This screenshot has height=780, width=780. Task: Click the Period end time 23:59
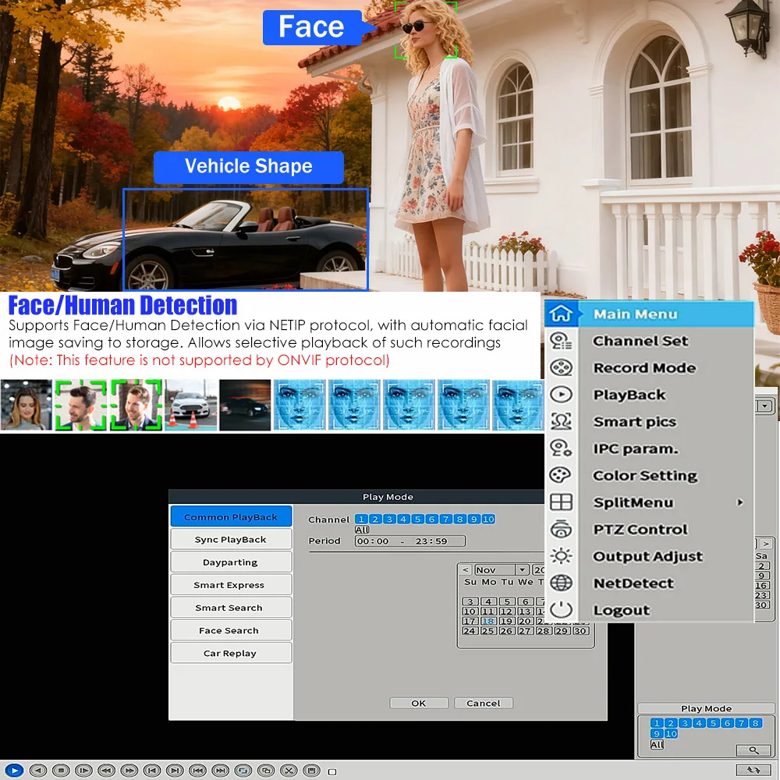pos(431,541)
